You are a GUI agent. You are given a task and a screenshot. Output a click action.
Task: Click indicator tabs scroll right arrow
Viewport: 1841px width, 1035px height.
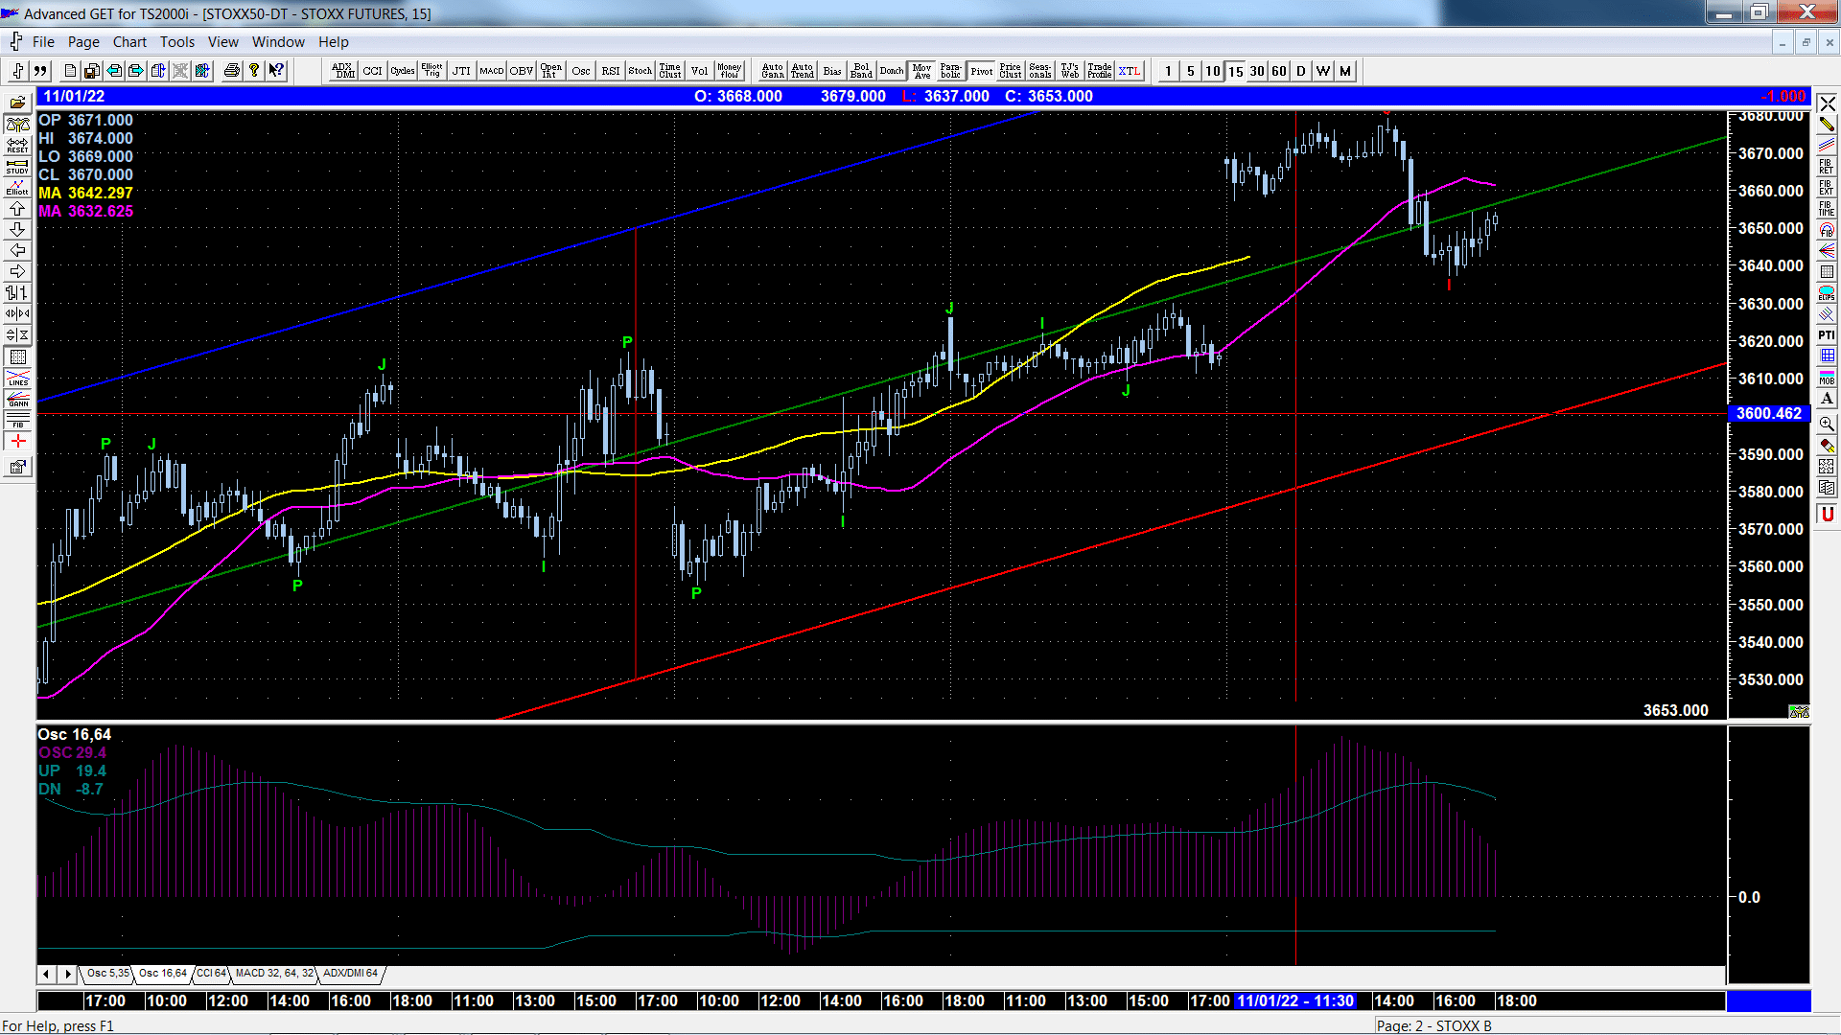(67, 974)
